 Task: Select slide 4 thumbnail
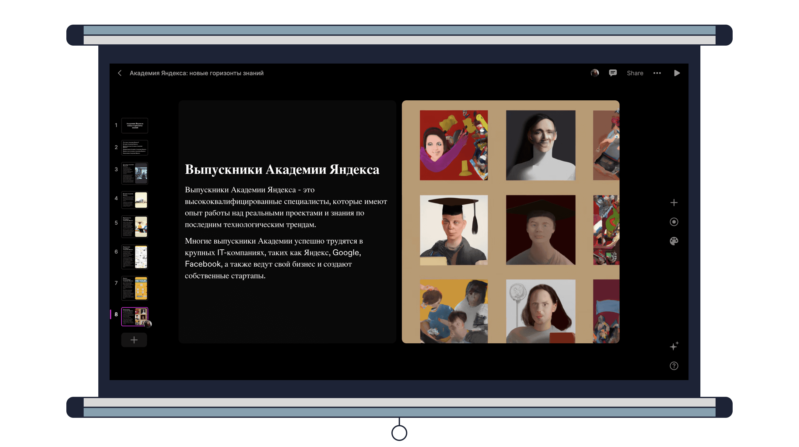[135, 200]
